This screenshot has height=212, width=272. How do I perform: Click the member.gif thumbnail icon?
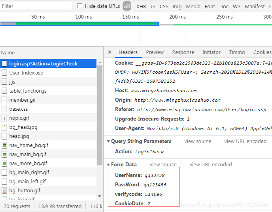pyautogui.click(x=4, y=100)
